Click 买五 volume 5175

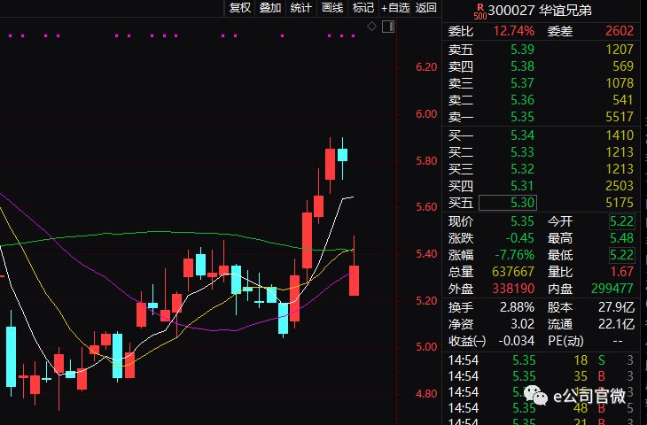(620, 203)
